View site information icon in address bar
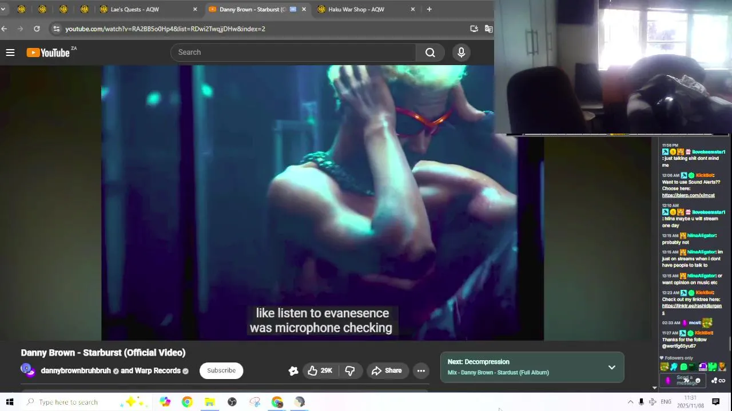The image size is (732, 411). [x=55, y=29]
